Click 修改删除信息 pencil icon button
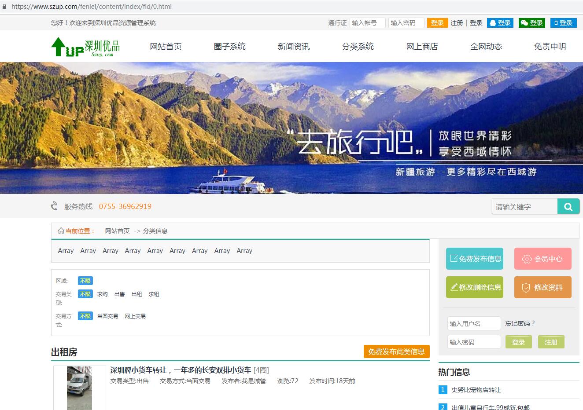The image size is (583, 410). tap(474, 287)
